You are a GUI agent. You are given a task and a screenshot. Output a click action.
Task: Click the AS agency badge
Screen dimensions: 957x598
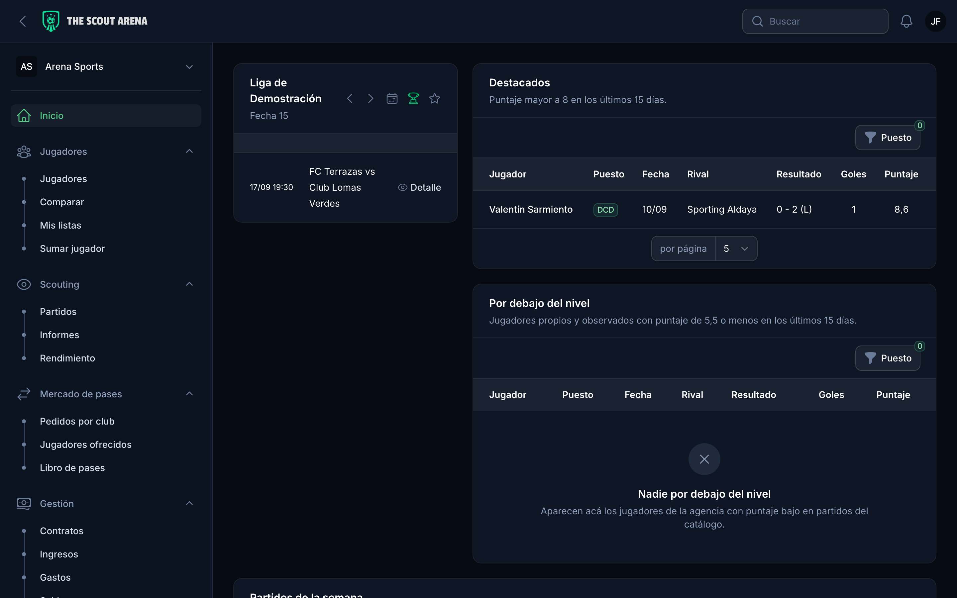coord(27,66)
